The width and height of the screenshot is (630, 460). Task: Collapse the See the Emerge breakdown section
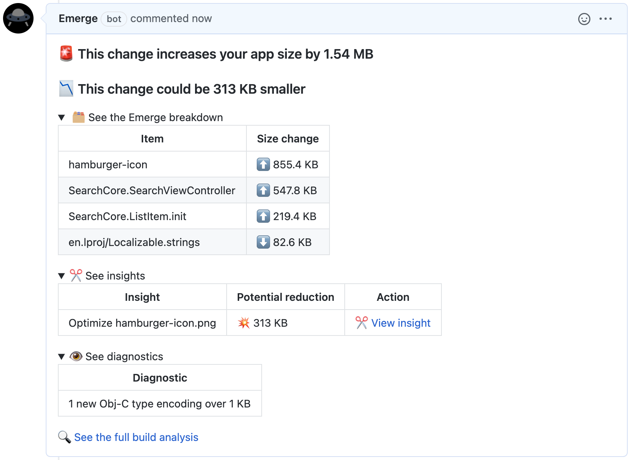pos(62,118)
